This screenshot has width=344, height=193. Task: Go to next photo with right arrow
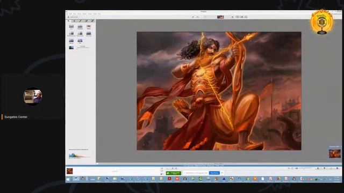coord(232,17)
